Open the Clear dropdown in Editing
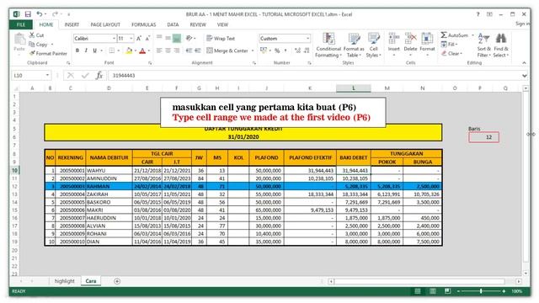Screen dimensions: 539x303 pos(451,53)
